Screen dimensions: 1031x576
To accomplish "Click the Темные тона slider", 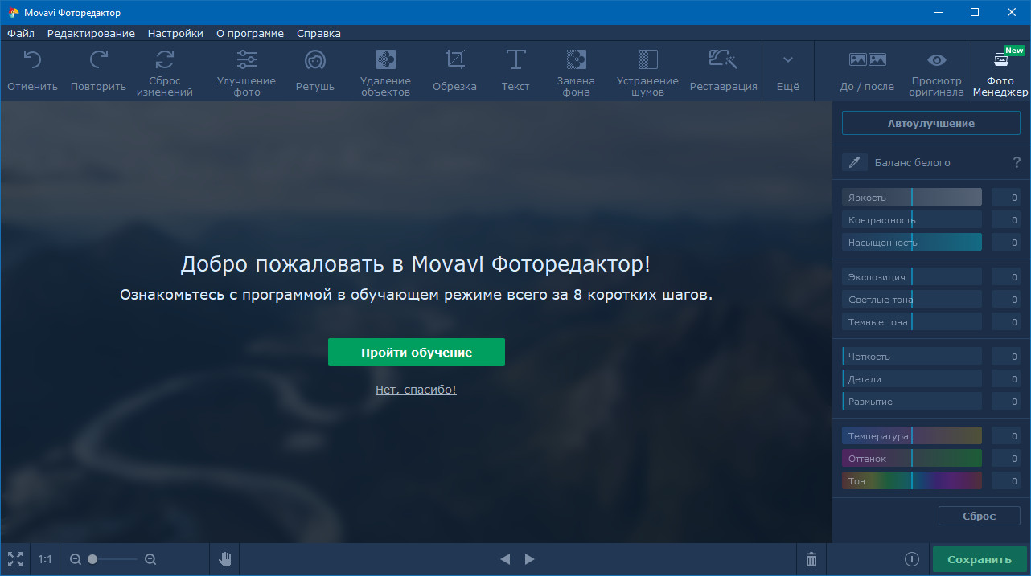I will (912, 321).
